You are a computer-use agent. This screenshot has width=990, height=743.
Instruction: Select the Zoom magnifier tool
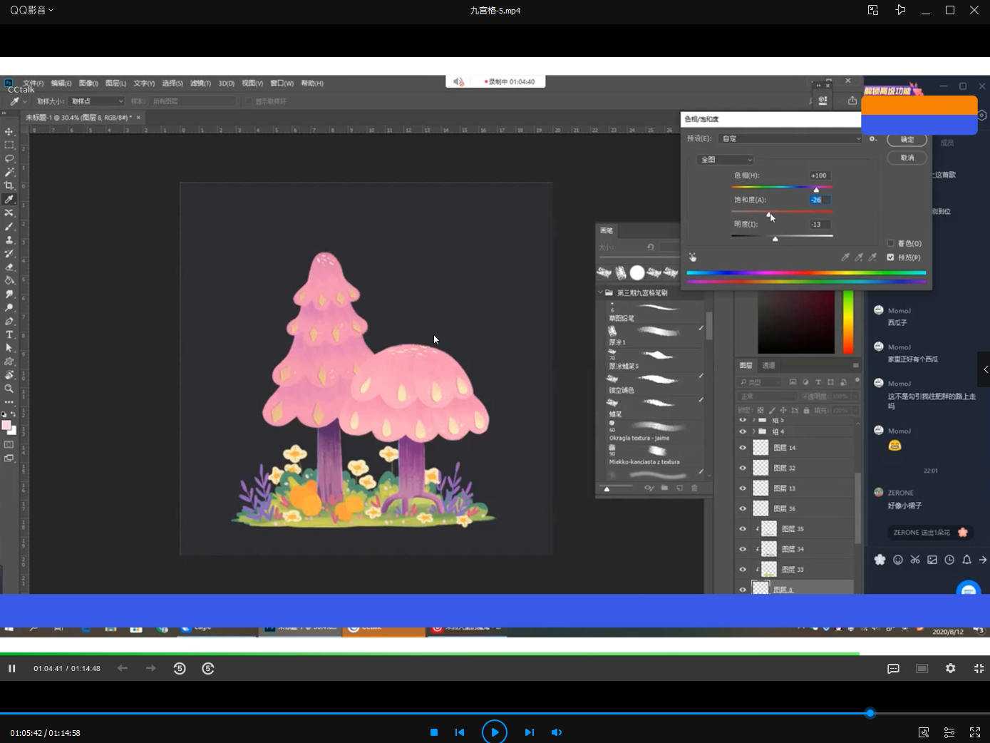coord(9,389)
